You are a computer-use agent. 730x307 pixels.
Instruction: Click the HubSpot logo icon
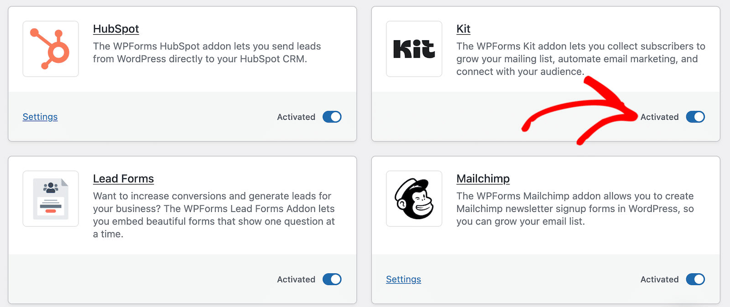(x=51, y=49)
